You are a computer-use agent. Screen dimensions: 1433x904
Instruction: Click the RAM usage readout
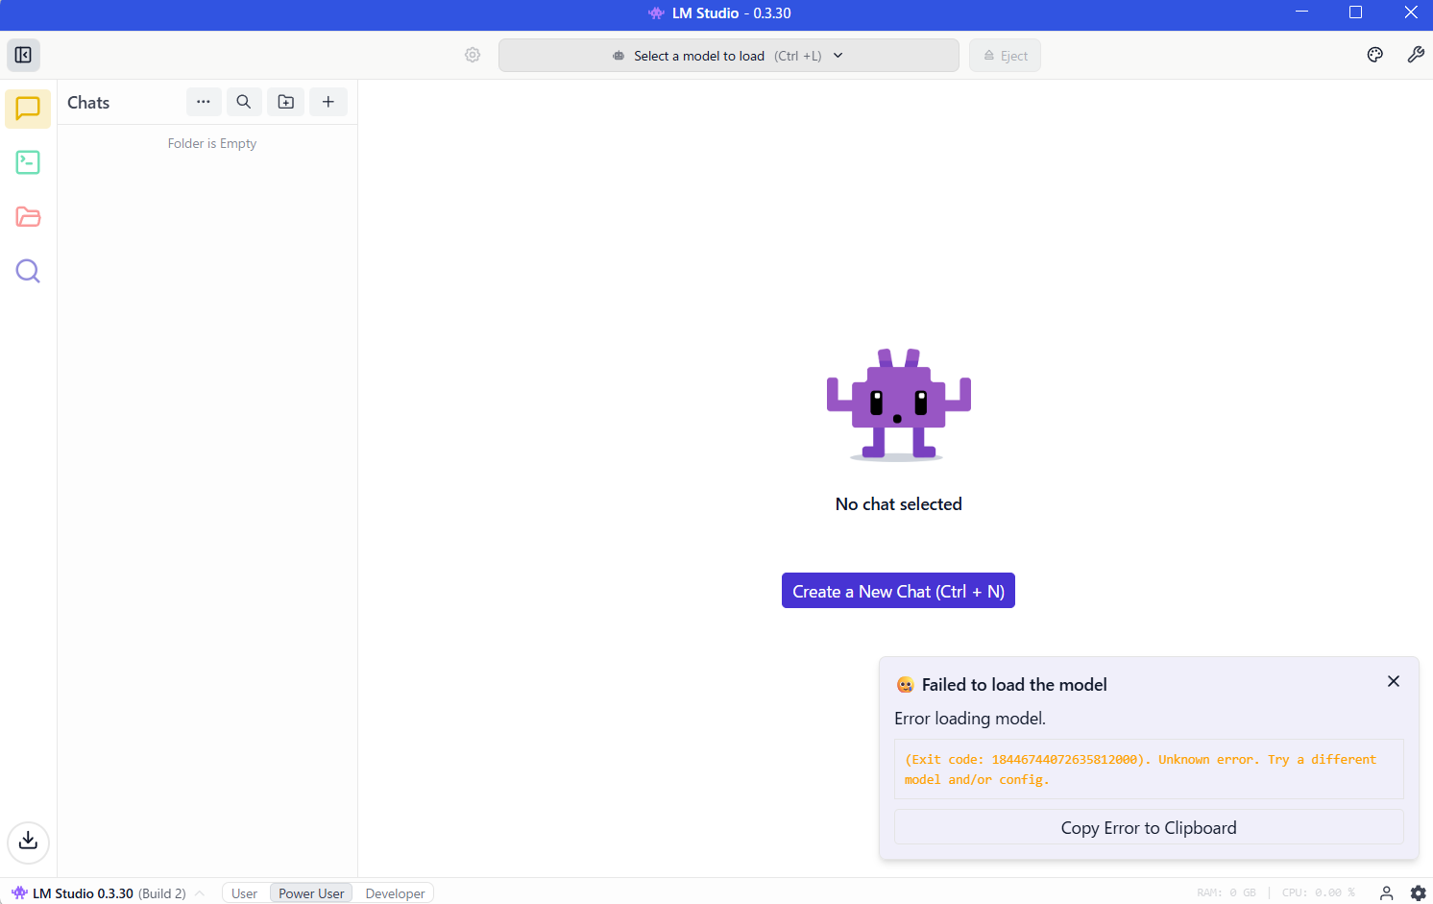point(1227,893)
